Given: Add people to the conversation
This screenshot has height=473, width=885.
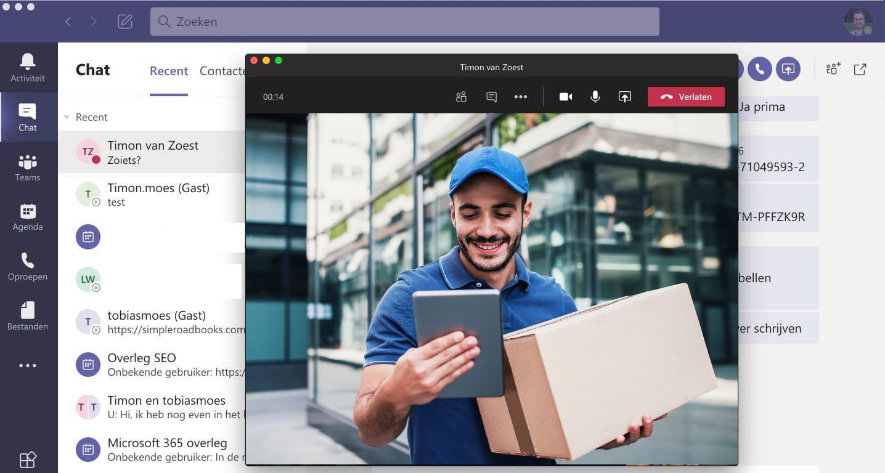Looking at the screenshot, I should [x=832, y=69].
